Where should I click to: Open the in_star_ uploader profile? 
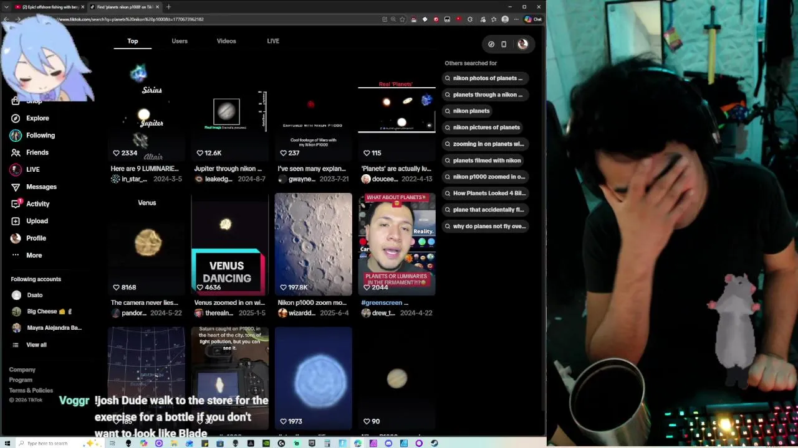[x=130, y=179]
